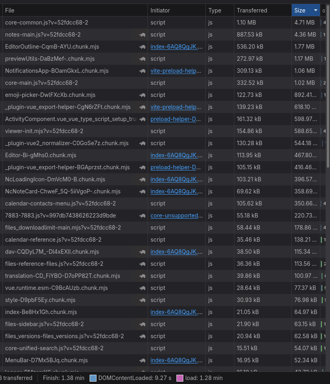Click the turtle icon next to style-D9pbF5Ey.chunk.mjs
Viewport: 330px width, 384px height.
coord(142,300)
